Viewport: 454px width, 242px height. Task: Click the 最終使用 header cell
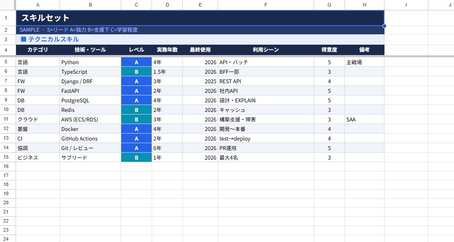click(200, 50)
